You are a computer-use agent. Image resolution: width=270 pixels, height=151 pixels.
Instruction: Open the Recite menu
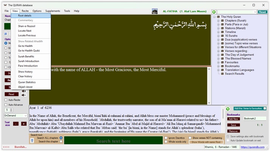pyautogui.click(x=25, y=11)
